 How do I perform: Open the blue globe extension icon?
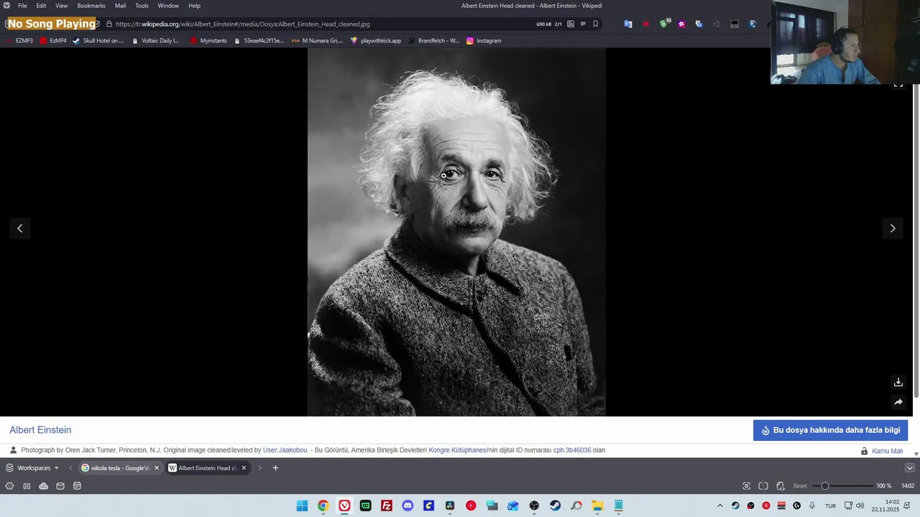[753, 24]
